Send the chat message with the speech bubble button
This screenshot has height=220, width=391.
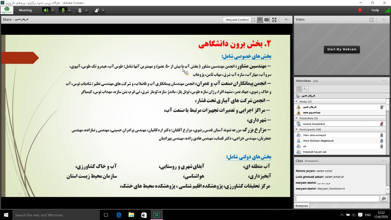click(x=384, y=199)
